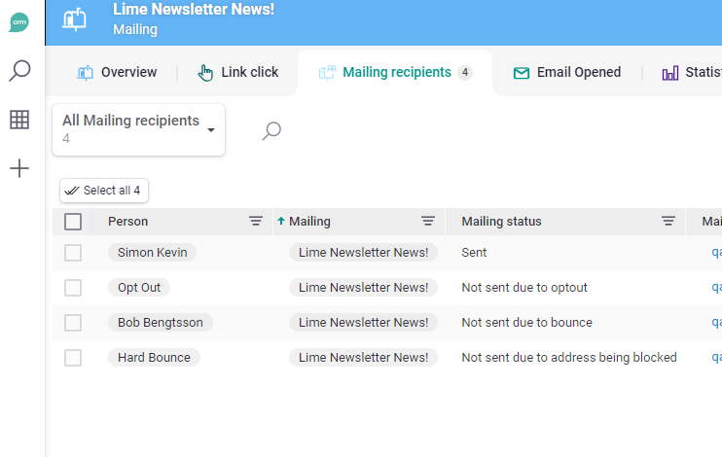722x457 pixels.
Task: Open the Person column filter menu icon
Action: pos(256,222)
